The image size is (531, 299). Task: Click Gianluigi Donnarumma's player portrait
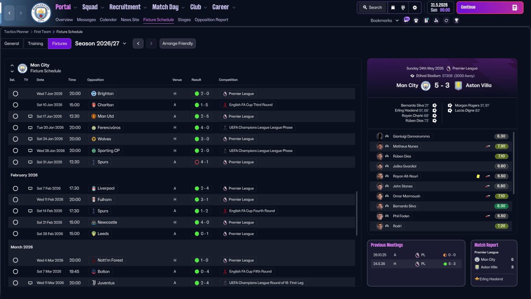pos(380,136)
